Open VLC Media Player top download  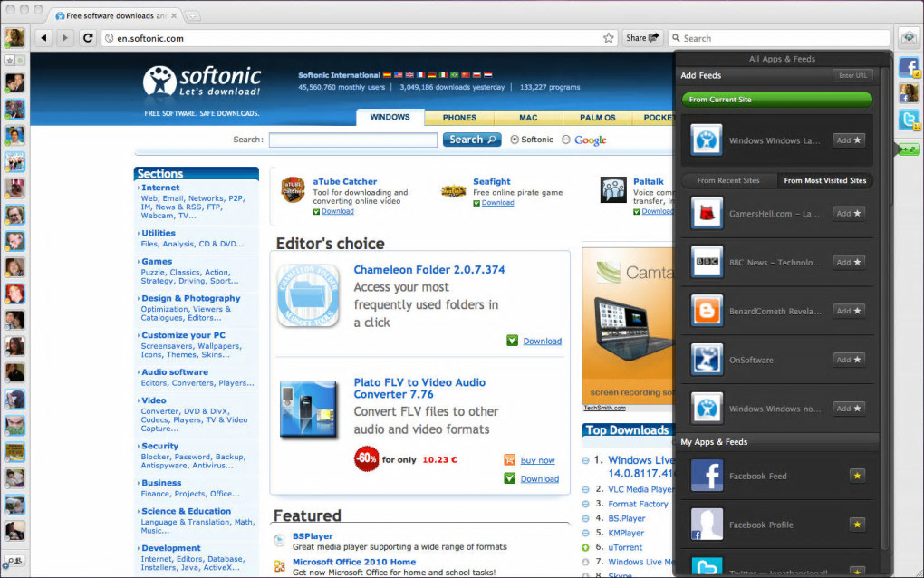(x=640, y=489)
